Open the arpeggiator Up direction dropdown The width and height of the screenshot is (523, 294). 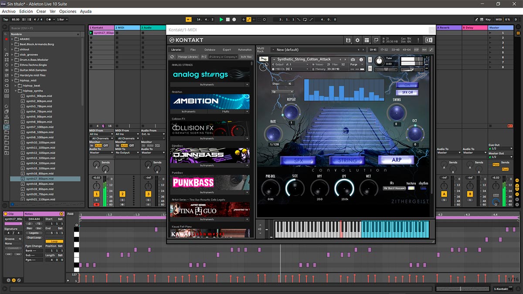pos(282,92)
